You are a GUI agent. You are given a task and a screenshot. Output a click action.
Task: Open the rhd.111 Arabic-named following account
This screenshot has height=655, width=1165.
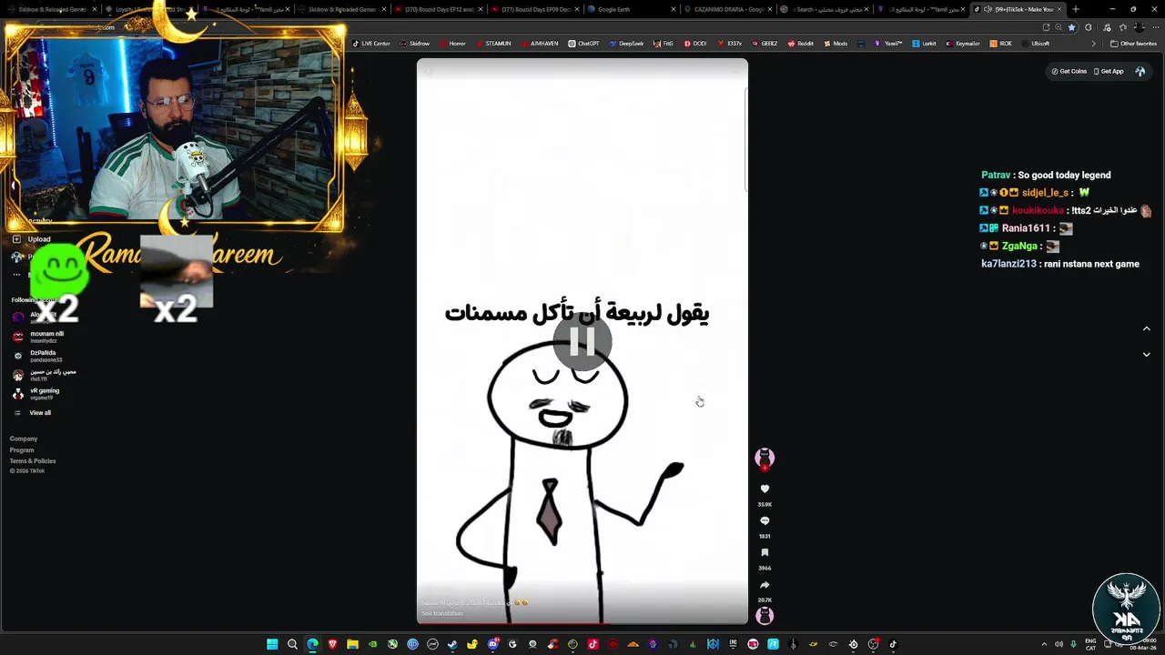44,375
